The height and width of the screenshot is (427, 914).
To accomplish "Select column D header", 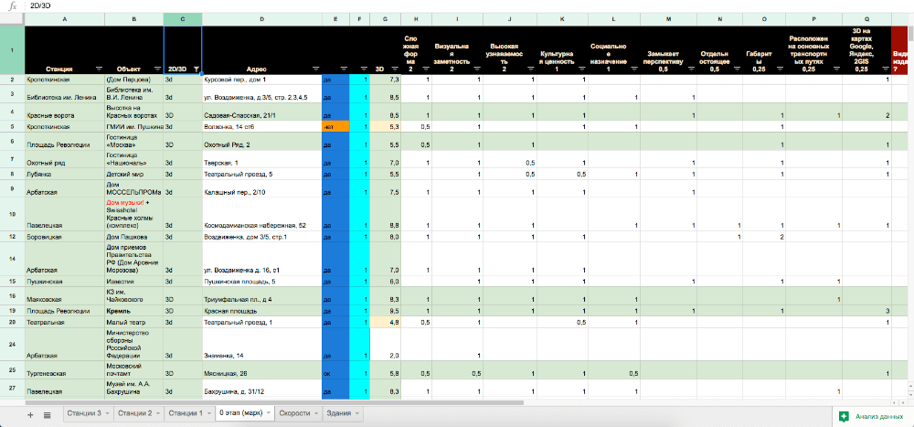I will (x=262, y=18).
